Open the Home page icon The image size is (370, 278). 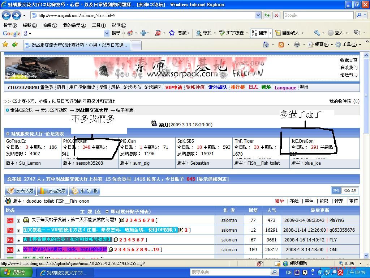coord(266,45)
